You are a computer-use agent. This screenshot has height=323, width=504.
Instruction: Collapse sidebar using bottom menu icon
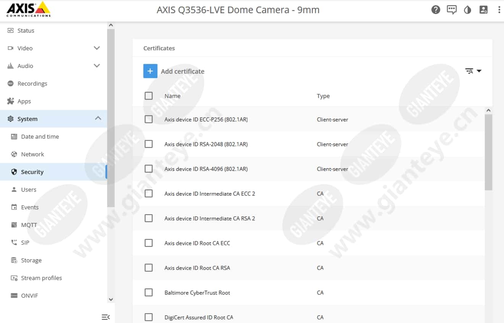(106, 317)
